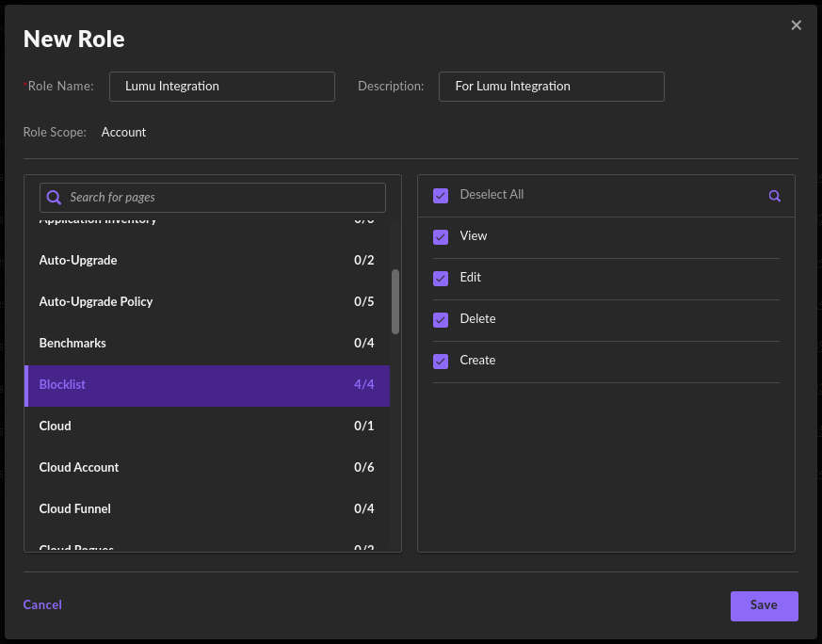Click the Cancel link
This screenshot has width=822, height=644.
(x=42, y=604)
